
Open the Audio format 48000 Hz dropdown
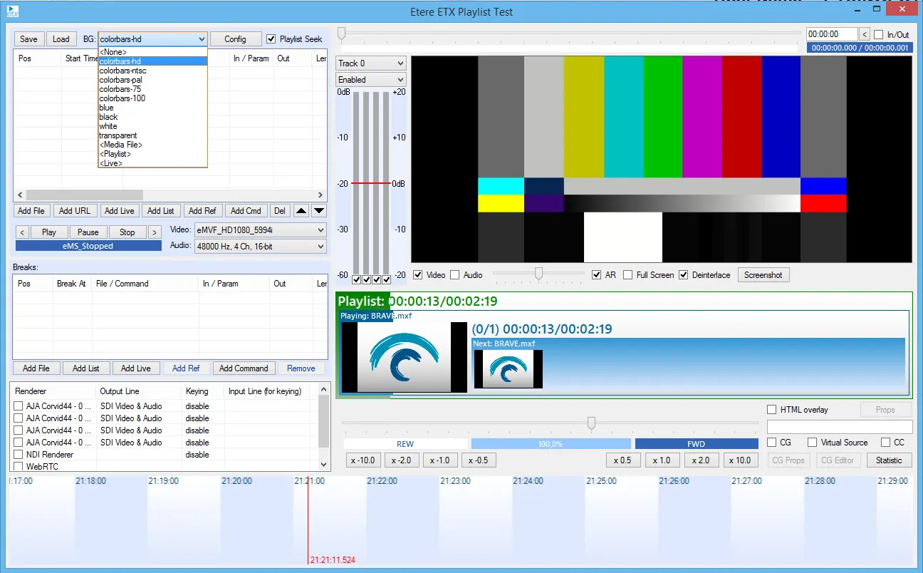tap(260, 247)
